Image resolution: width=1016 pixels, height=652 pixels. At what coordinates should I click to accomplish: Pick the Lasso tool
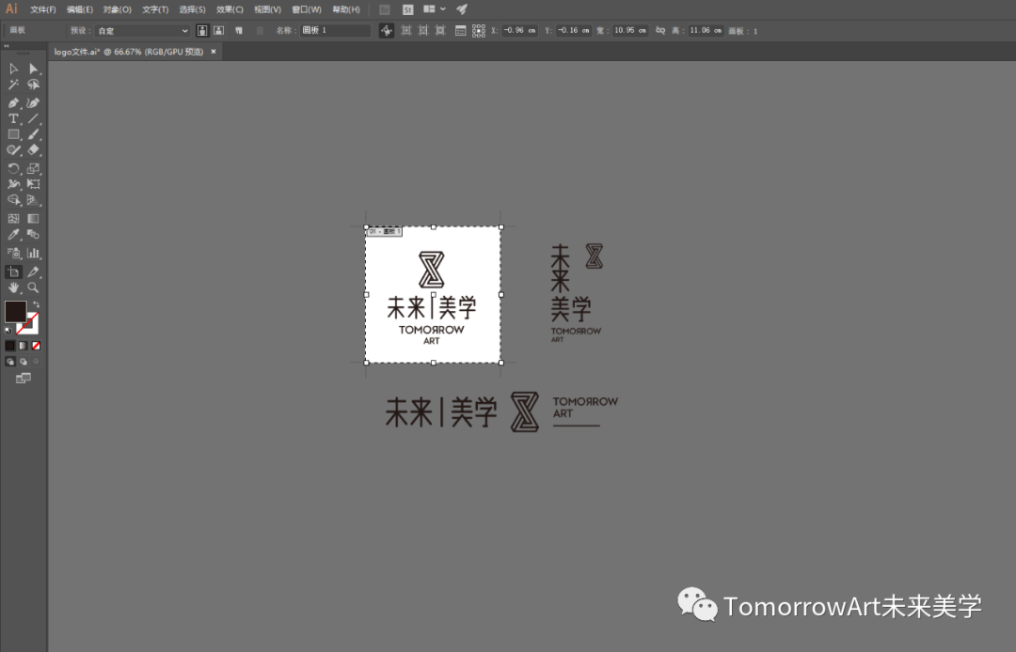pos(33,85)
